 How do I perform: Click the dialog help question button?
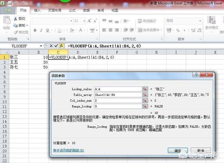[196, 75]
